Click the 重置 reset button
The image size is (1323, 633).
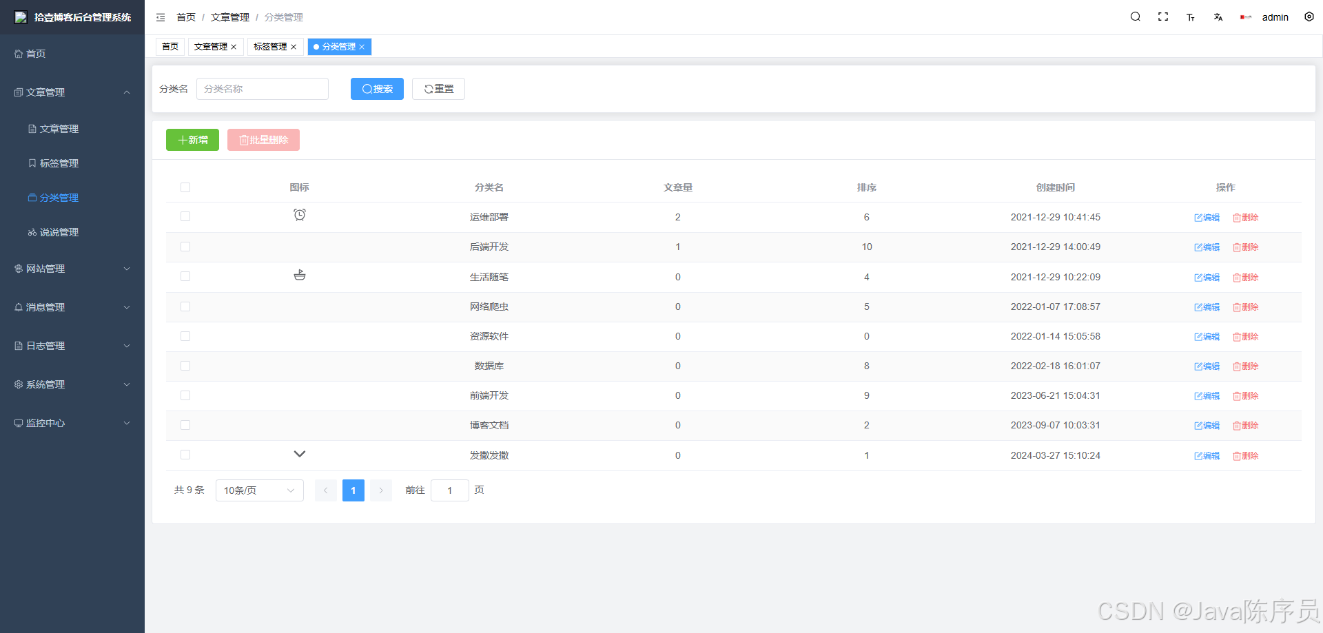pos(438,89)
